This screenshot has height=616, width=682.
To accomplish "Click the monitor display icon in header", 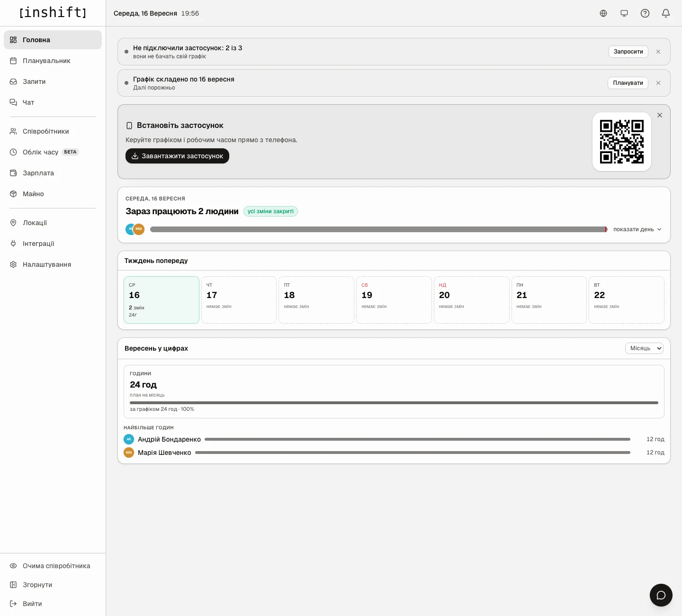I will point(624,13).
